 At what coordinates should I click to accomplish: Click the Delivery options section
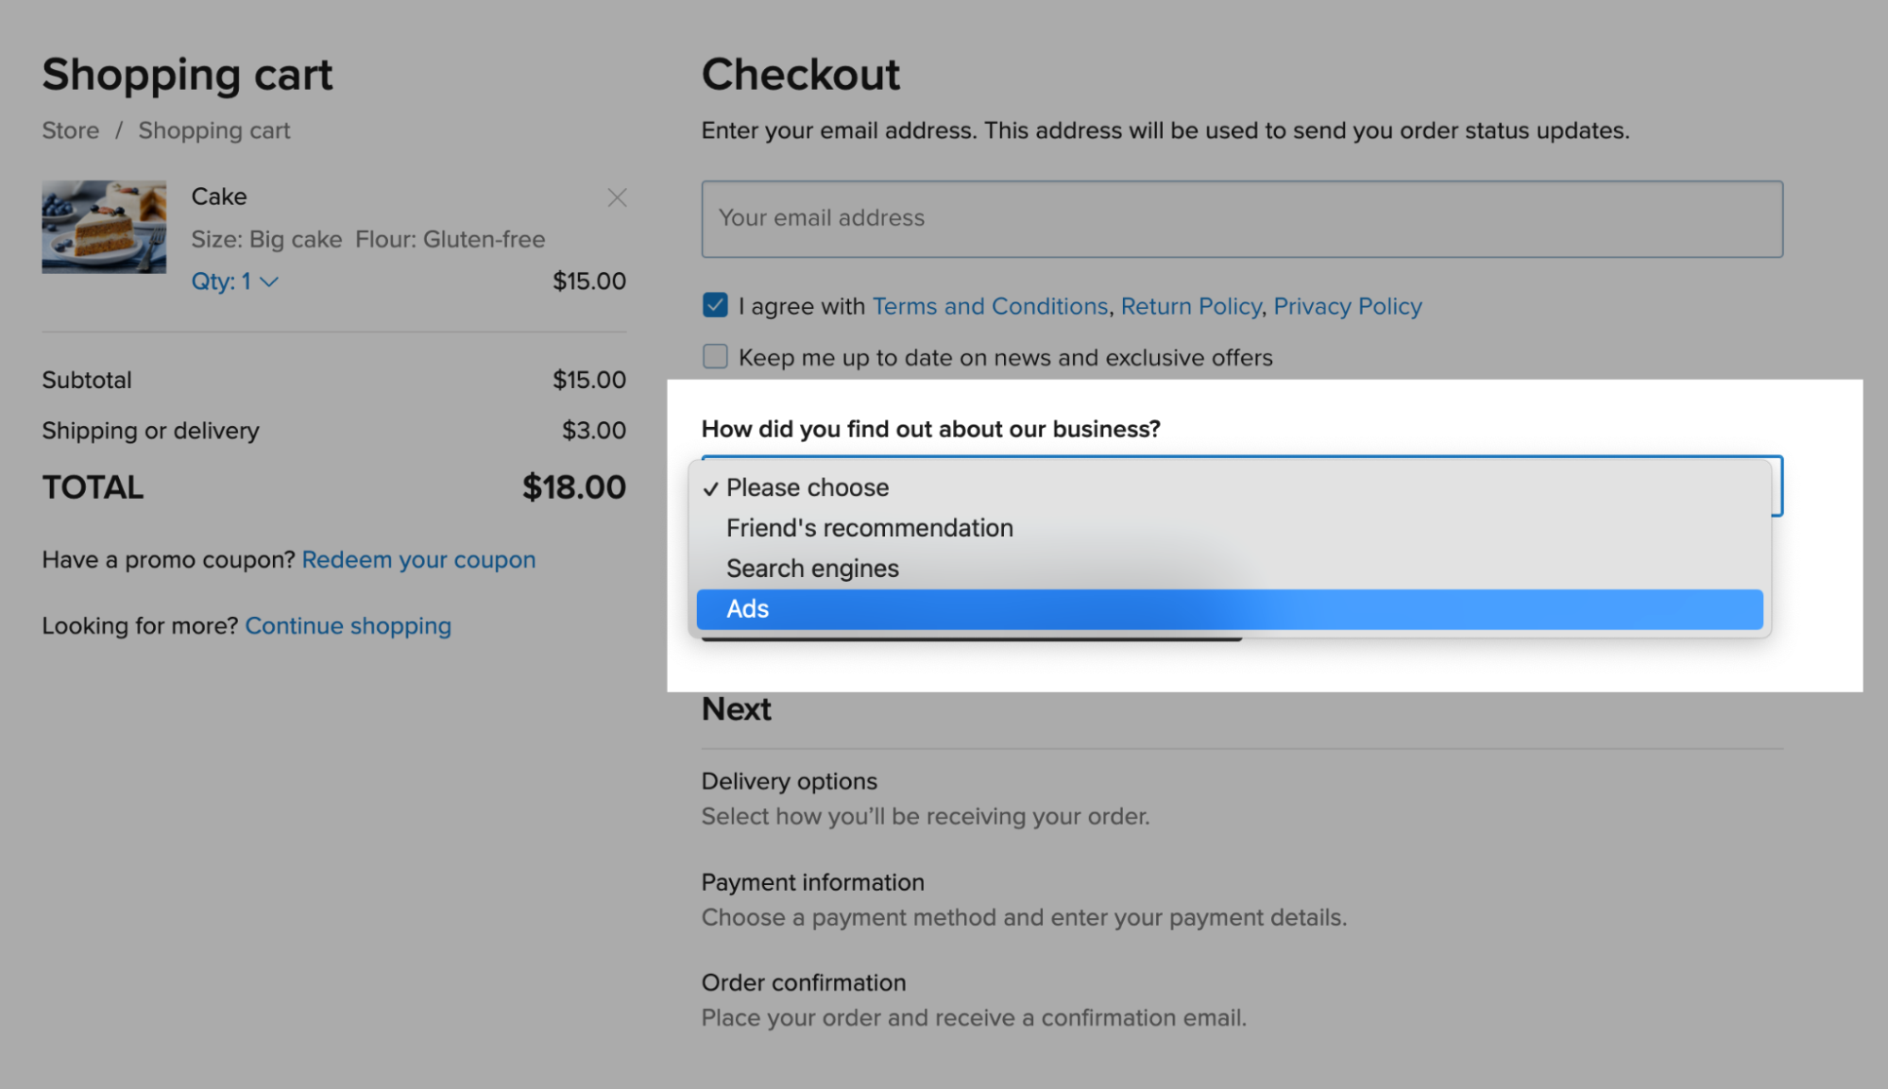click(x=789, y=781)
